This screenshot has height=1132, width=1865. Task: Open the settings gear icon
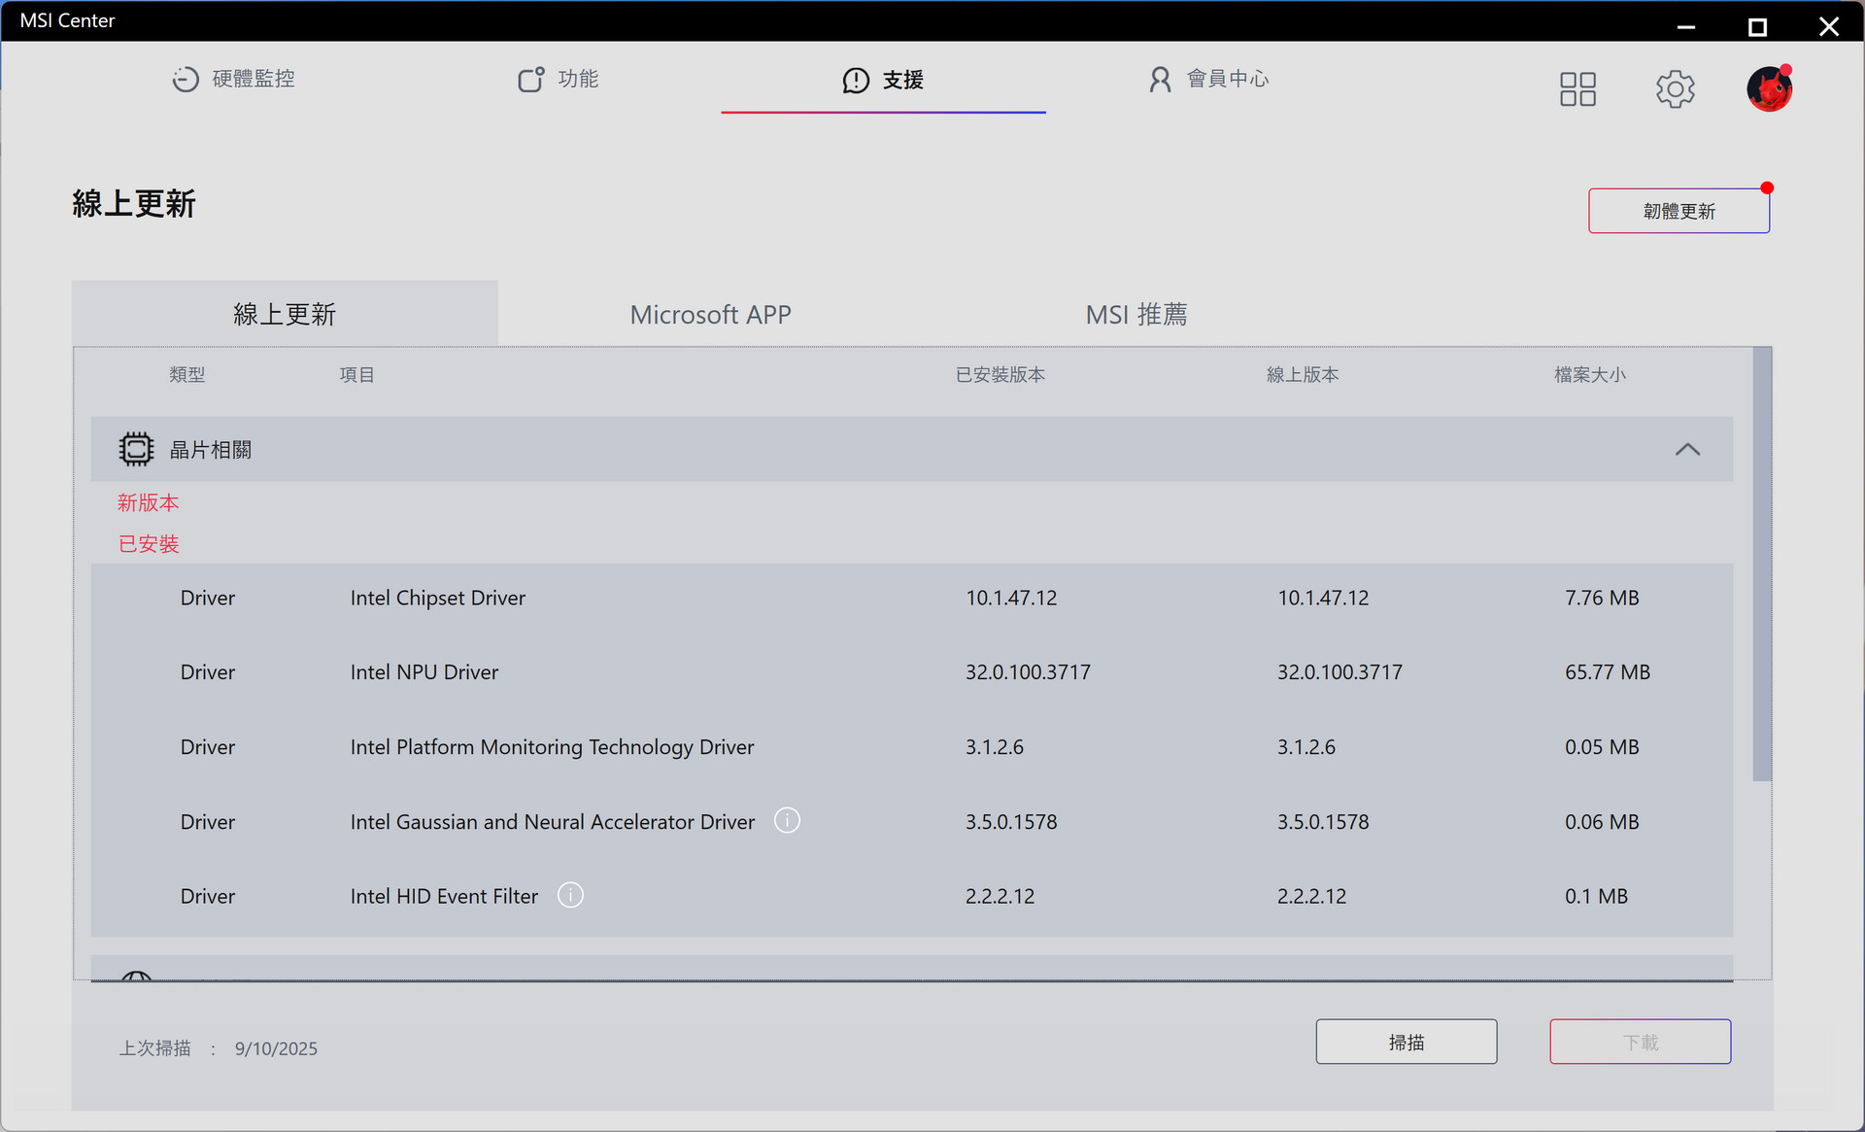[x=1675, y=89]
